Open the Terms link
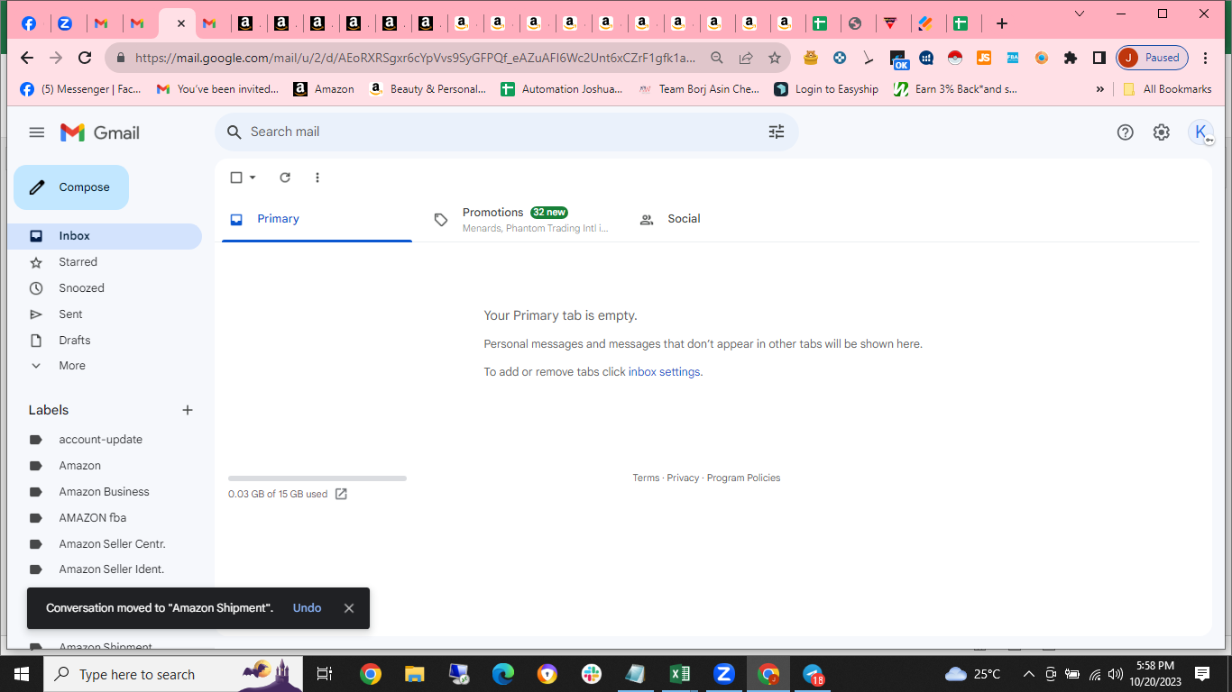 tap(646, 478)
